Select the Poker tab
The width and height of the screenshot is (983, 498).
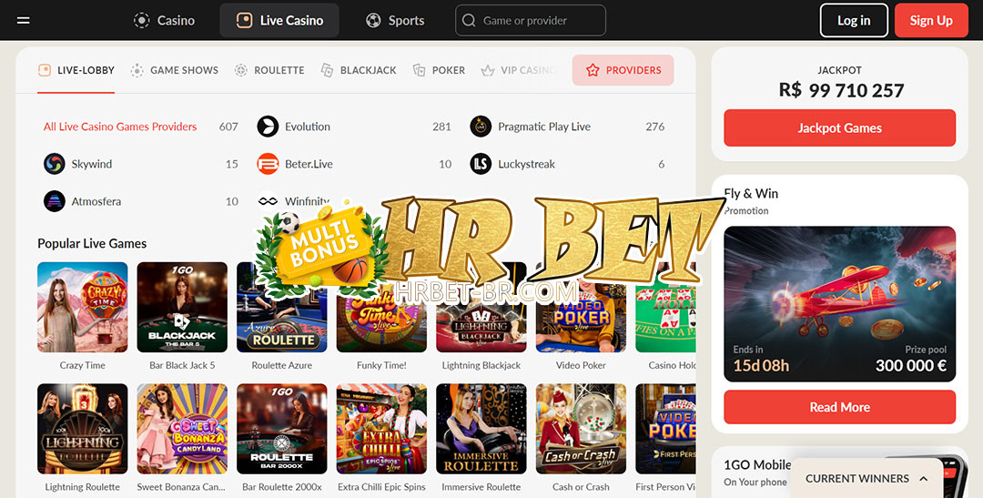click(x=438, y=70)
